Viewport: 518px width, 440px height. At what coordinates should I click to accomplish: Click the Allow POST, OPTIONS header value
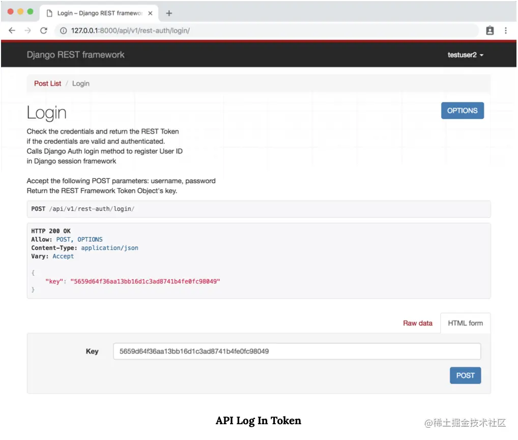pyautogui.click(x=79, y=239)
